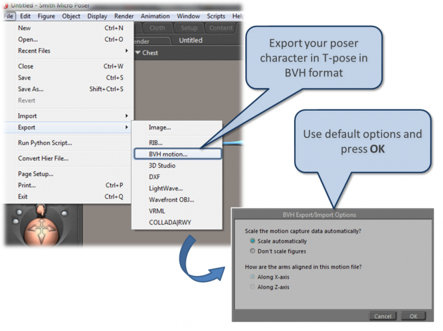Image resolution: width=443 pixels, height=331 pixels.
Task: Export as RIB...
Action: tap(177, 143)
